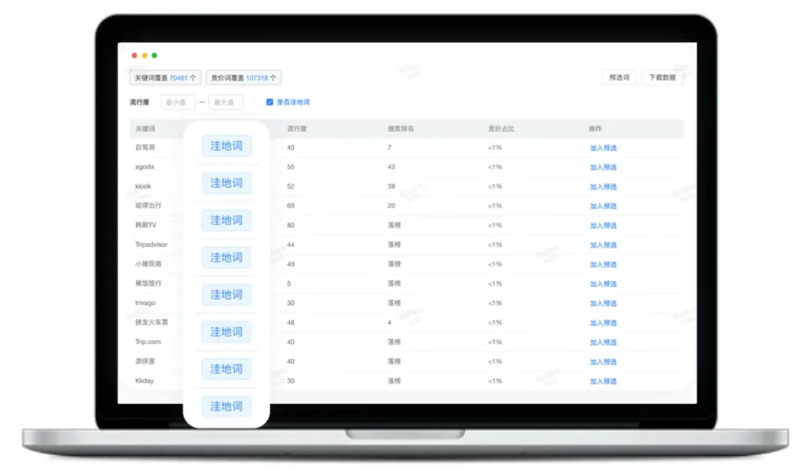This screenshot has height=476, width=810.
Task: Focus the 最小值 popularity input field
Action: coord(178,102)
